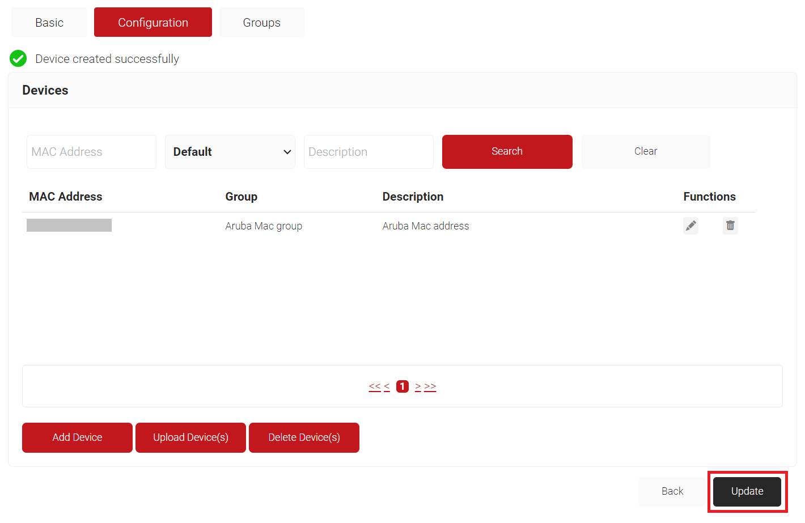
Task: Clear the device search filters
Action: (x=645, y=151)
